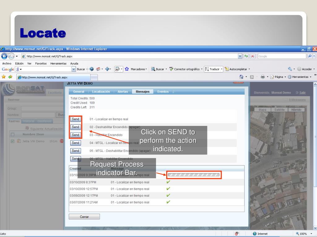The width and height of the screenshot is (317, 237).
Task: Click the Autocompletar toolbar icon
Action: [x=227, y=69]
